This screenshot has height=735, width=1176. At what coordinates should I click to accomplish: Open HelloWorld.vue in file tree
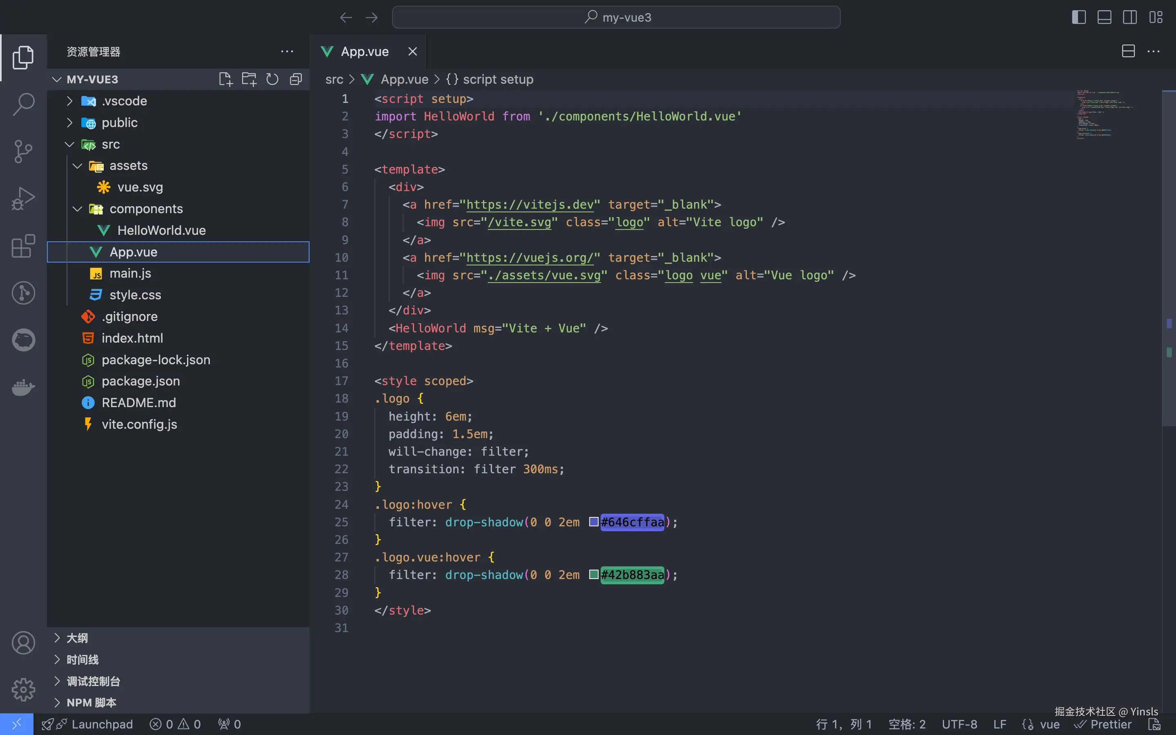point(161,230)
